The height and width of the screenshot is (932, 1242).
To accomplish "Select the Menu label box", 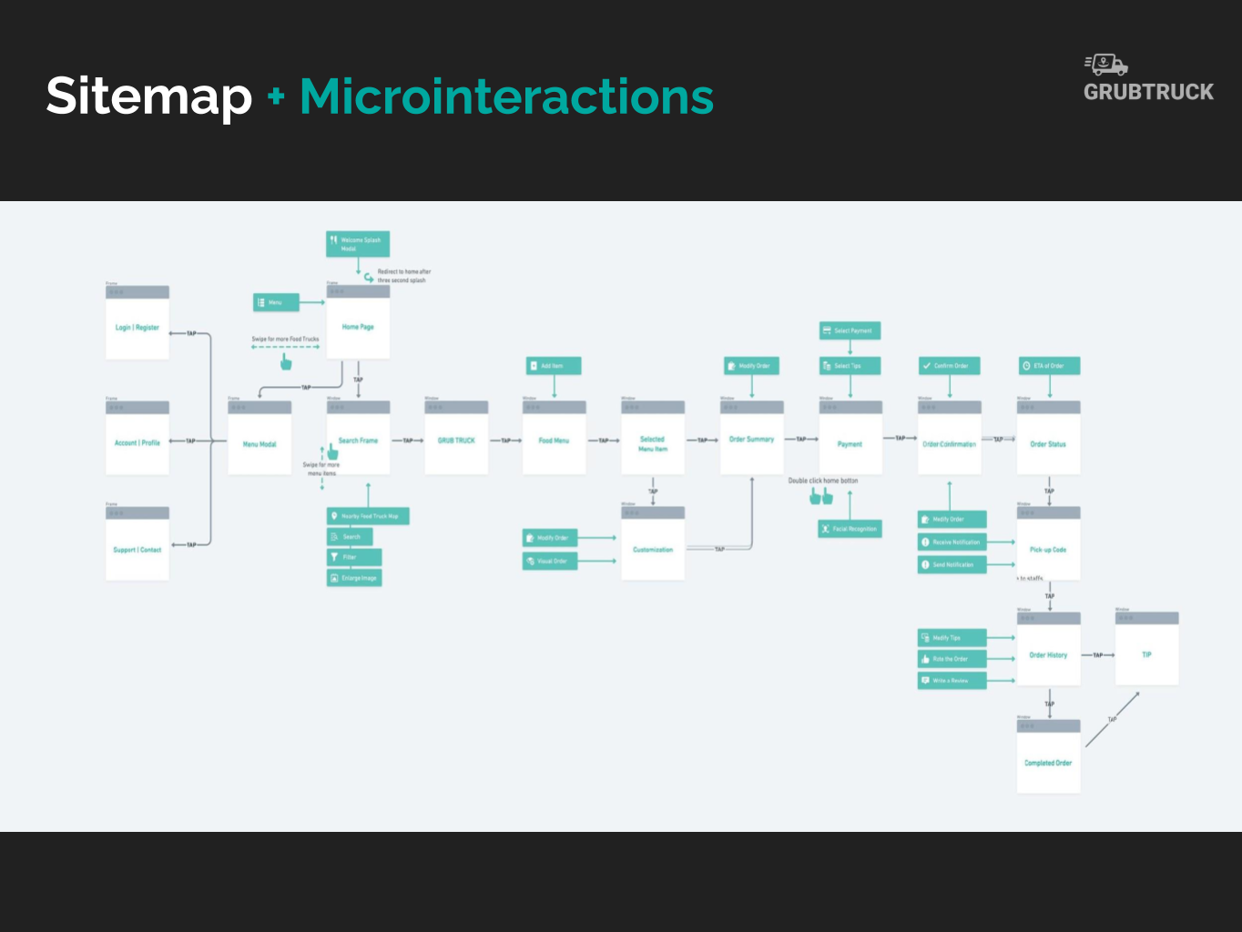I will (276, 302).
